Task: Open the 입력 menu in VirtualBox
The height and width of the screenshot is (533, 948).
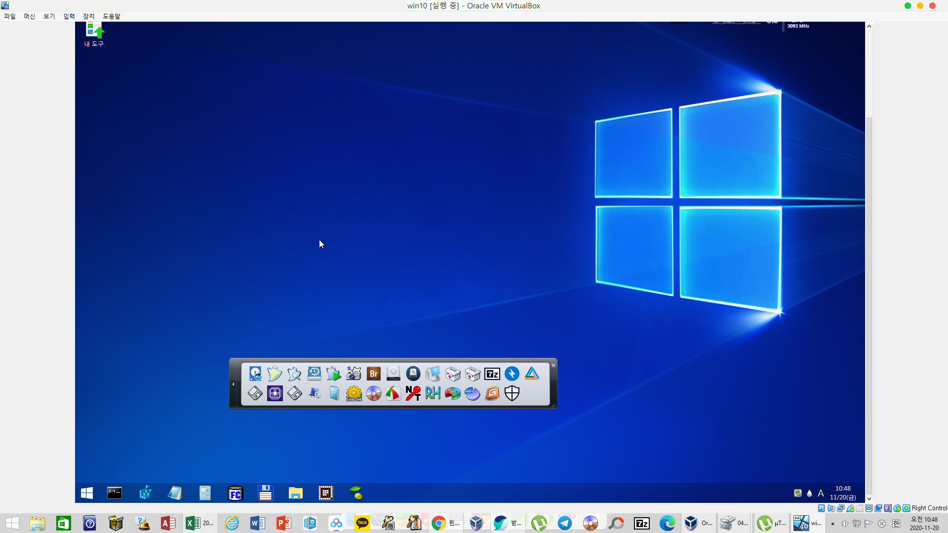Action: pos(69,16)
